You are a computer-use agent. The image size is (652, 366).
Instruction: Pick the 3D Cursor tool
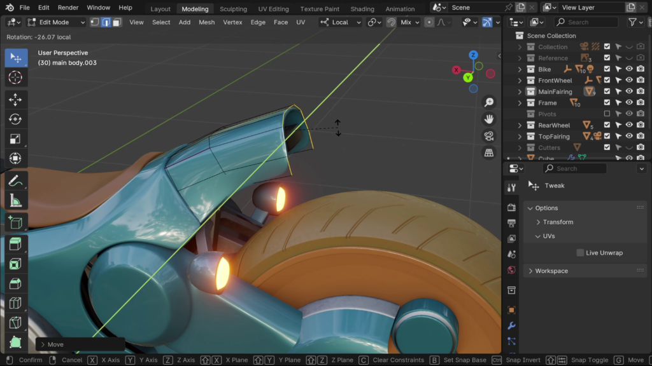[16, 78]
